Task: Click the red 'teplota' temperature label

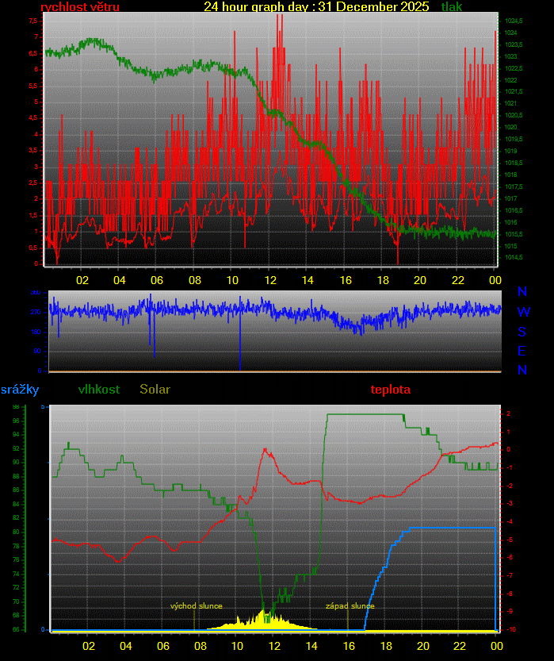Action: click(x=391, y=390)
